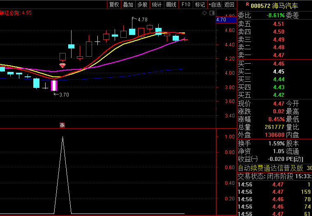Click 卖三 price 4.49

tap(279, 39)
